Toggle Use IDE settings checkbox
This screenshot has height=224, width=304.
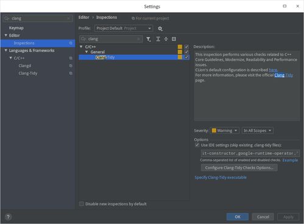click(x=197, y=145)
